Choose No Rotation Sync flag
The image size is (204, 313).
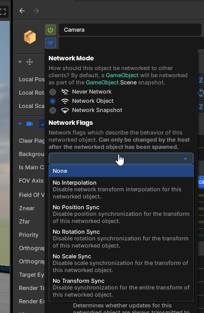(x=121, y=238)
